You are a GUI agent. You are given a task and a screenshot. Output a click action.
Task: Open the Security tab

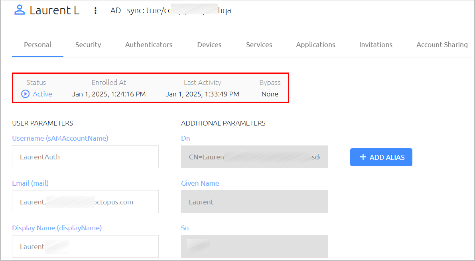(88, 45)
